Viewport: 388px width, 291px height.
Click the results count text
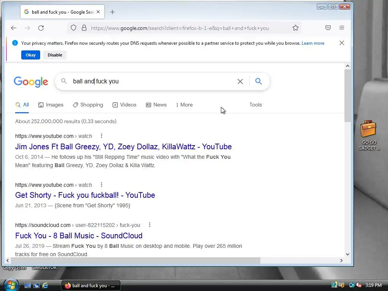[x=66, y=121]
